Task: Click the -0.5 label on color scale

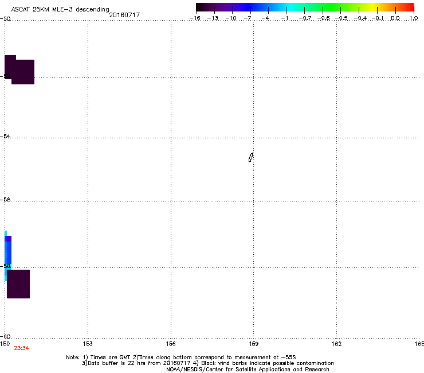Action: pos(341,18)
